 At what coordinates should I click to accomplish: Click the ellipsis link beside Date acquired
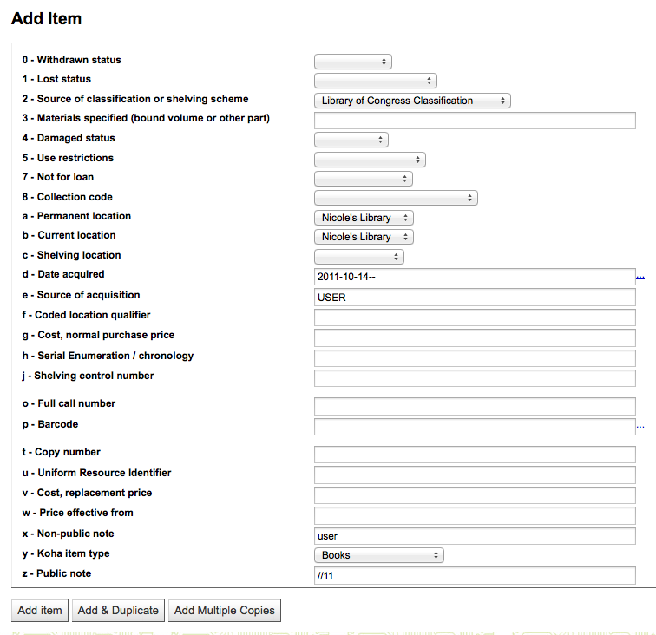click(640, 277)
